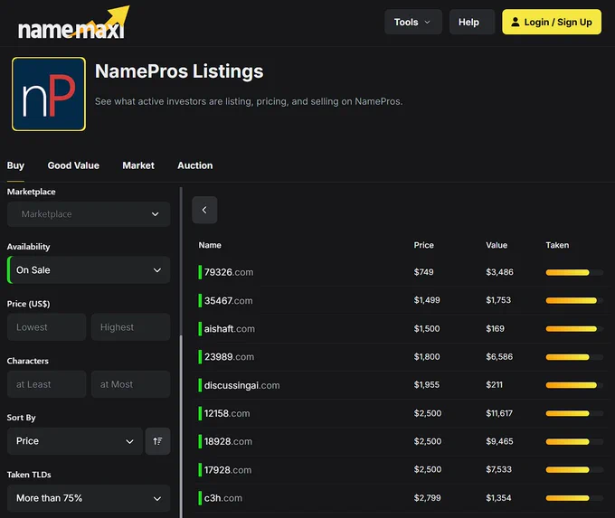
Task: Click the $7,533 value cell
Action: click(498, 469)
